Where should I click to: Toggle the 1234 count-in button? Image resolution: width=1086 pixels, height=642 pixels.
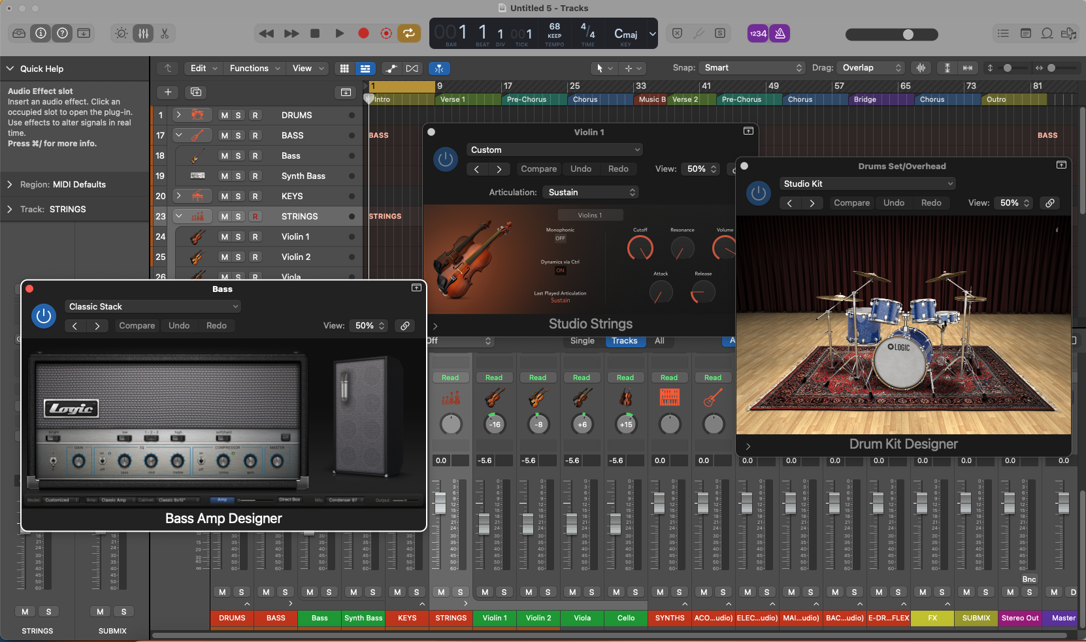(x=758, y=33)
